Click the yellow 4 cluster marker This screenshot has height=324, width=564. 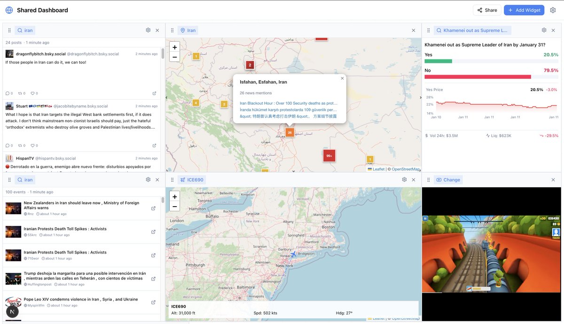pyautogui.click(x=196, y=103)
